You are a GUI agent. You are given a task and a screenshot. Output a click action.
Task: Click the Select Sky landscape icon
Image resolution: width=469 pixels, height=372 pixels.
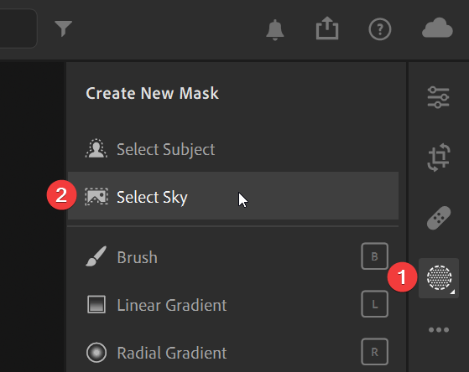coord(96,197)
